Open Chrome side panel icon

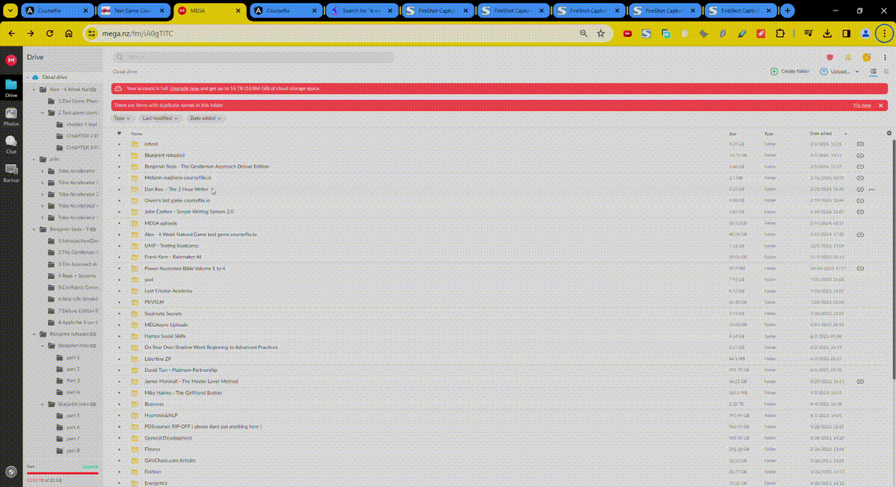pos(846,34)
